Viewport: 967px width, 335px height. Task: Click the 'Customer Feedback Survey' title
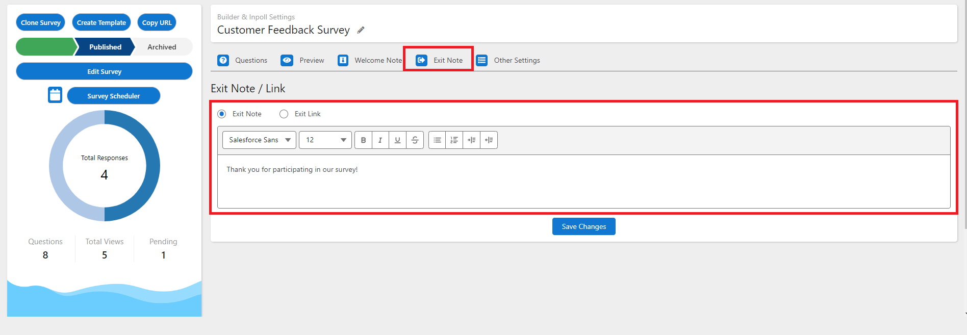284,30
